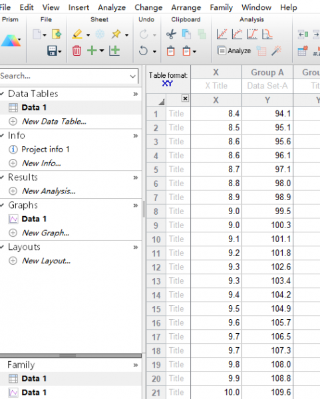Click the linear regression analysis icon
The width and height of the screenshot is (320, 399).
pos(222,34)
